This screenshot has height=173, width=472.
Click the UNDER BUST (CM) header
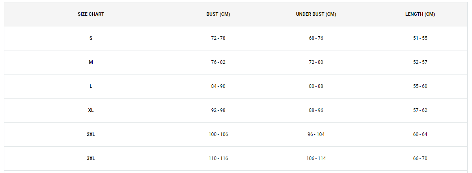(316, 14)
